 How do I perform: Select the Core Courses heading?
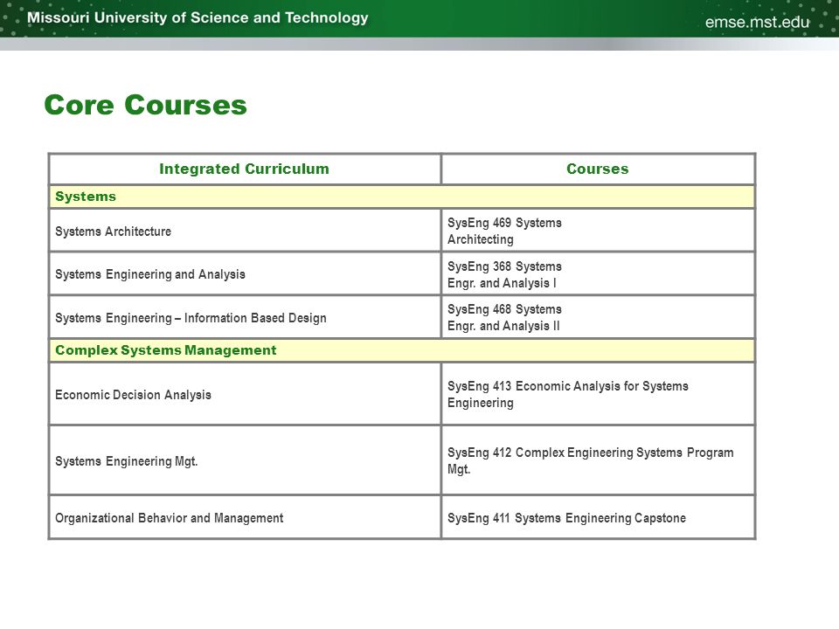pyautogui.click(x=146, y=105)
